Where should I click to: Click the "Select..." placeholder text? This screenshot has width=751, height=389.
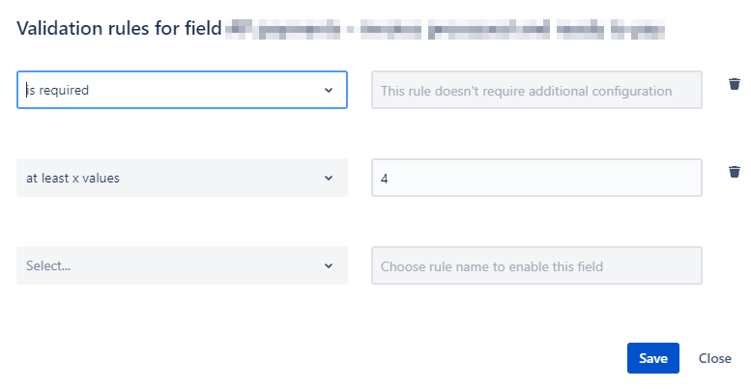pos(48,266)
